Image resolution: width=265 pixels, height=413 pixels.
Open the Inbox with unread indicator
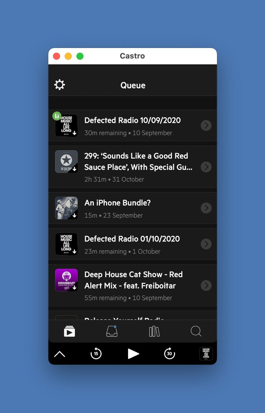coord(112,331)
